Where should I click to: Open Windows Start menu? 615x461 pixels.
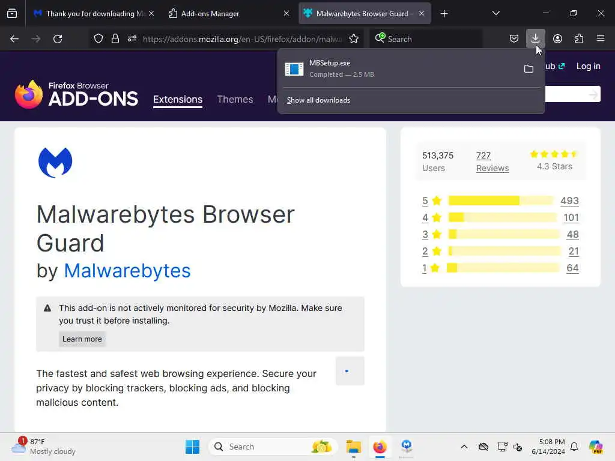[192, 447]
